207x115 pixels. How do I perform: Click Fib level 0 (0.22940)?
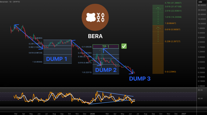[x=170, y=72]
